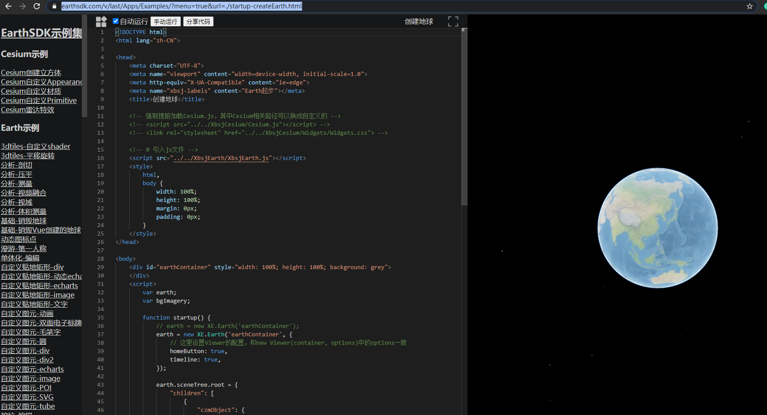The height and width of the screenshot is (415, 767).
Task: Click the XbsjEarth.js script path in code
Action: 221,158
